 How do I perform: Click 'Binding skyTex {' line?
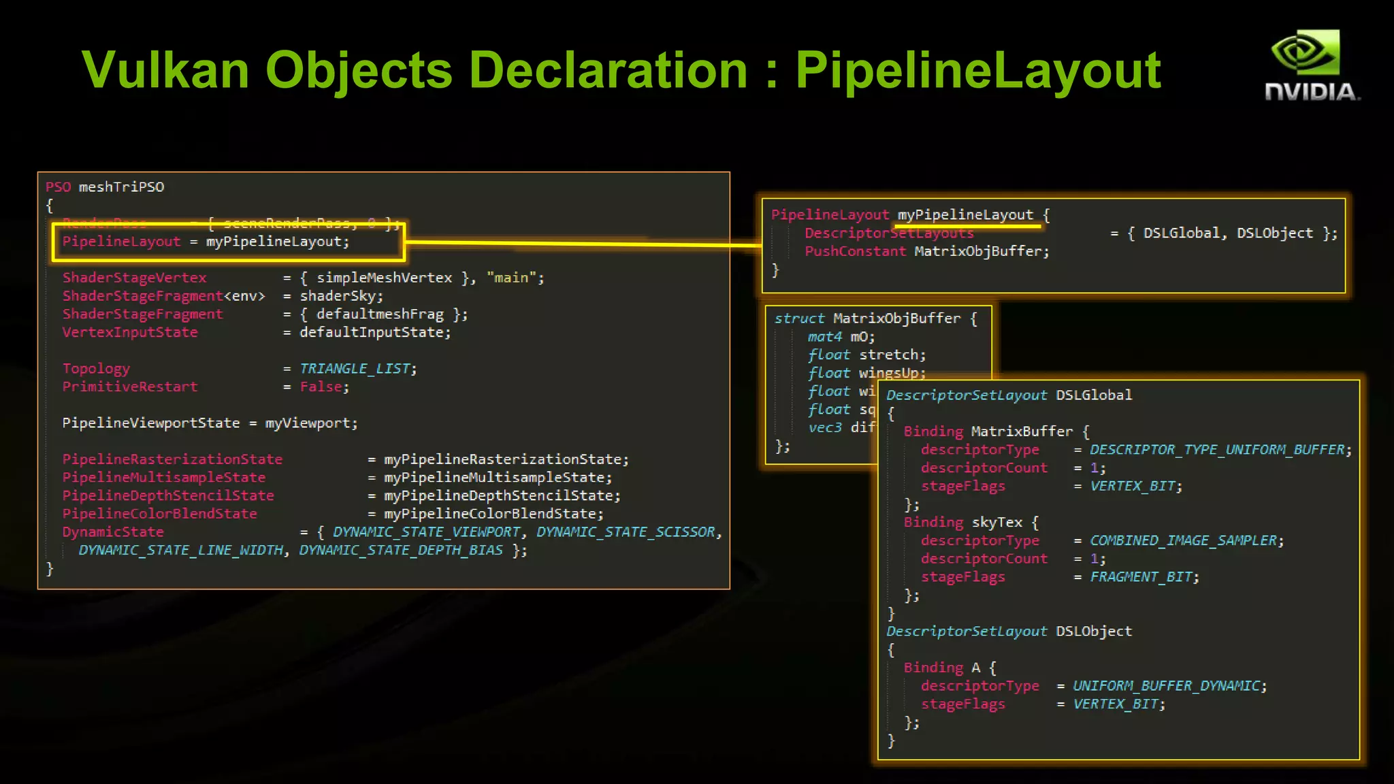pos(971,522)
